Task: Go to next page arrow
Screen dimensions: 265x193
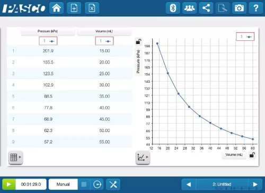Action: click(255, 185)
